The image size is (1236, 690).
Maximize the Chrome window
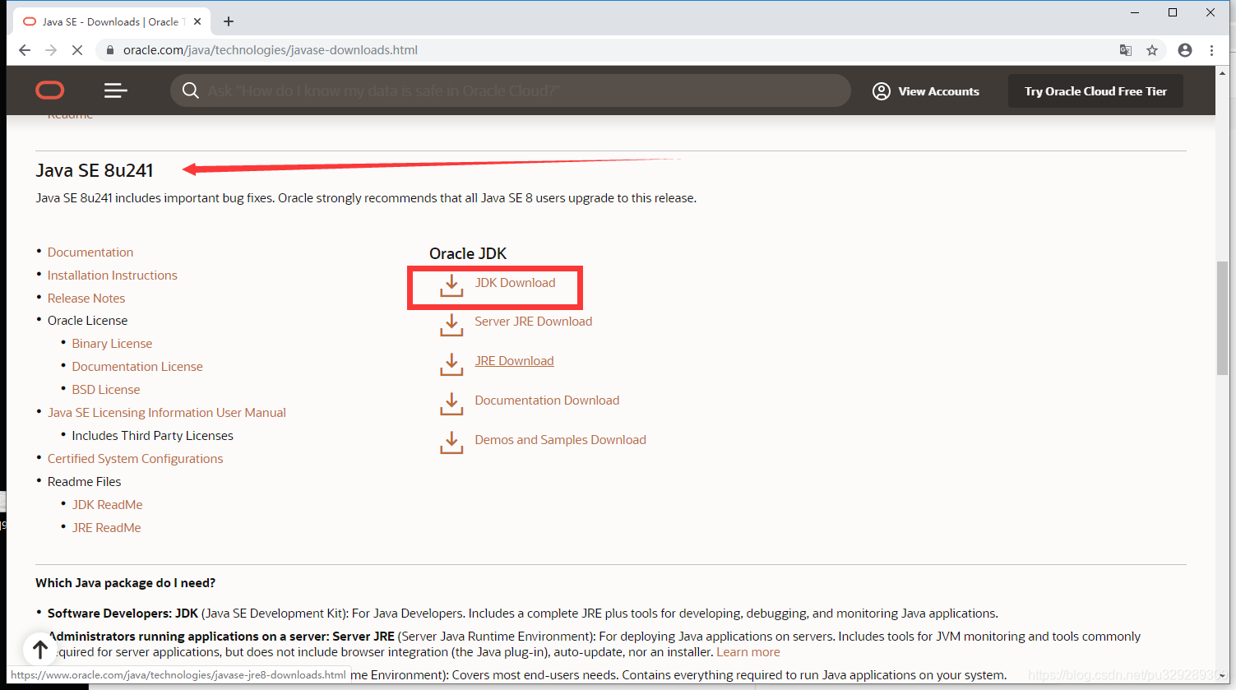(x=1173, y=12)
